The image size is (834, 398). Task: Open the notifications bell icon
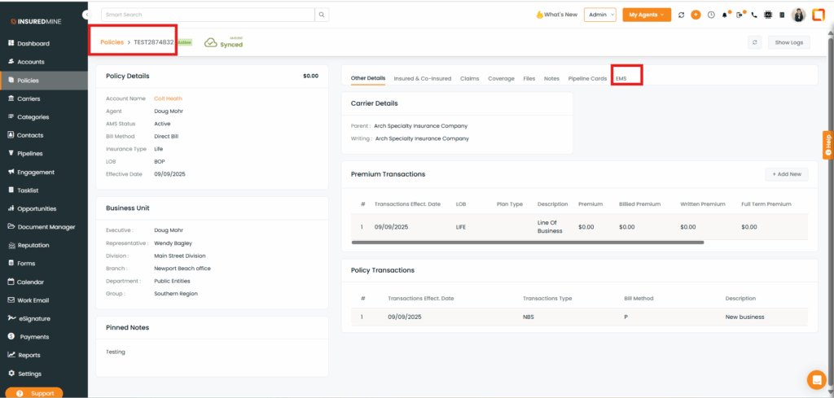(725, 15)
